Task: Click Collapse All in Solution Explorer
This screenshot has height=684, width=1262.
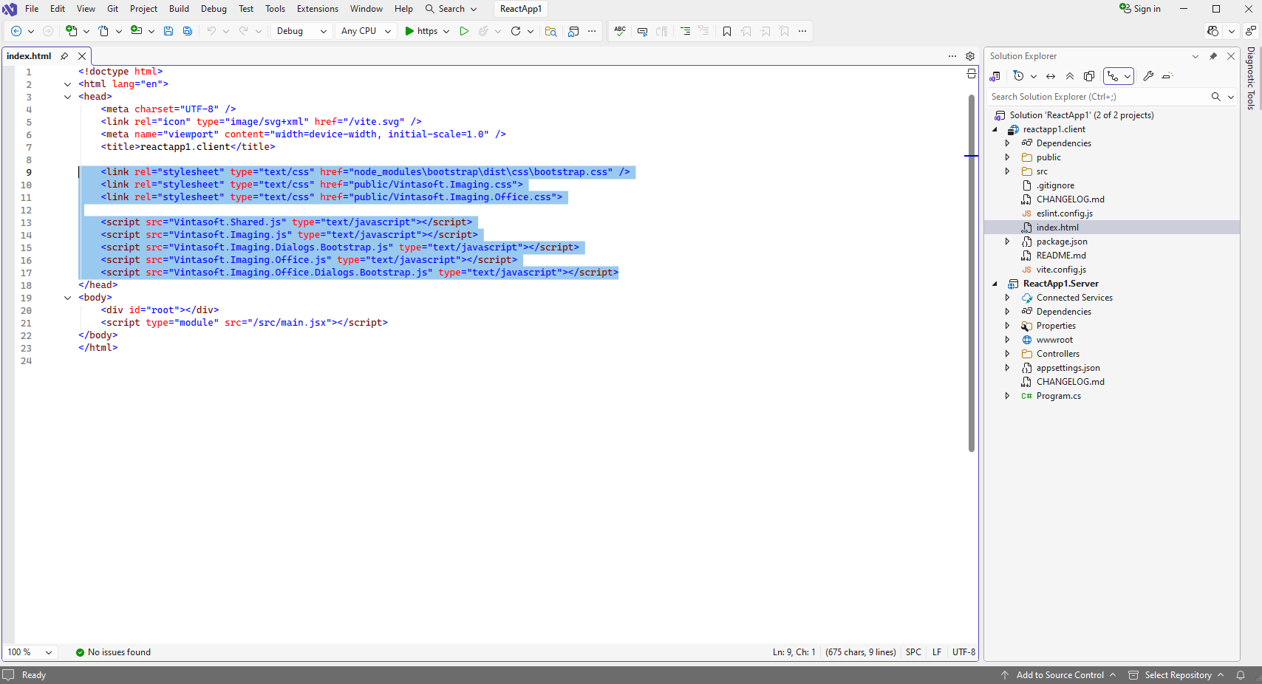Action: coord(1070,76)
